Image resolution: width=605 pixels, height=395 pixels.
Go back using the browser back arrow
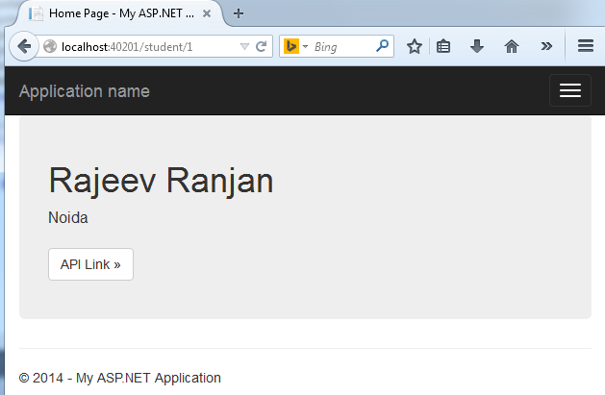pyautogui.click(x=23, y=46)
